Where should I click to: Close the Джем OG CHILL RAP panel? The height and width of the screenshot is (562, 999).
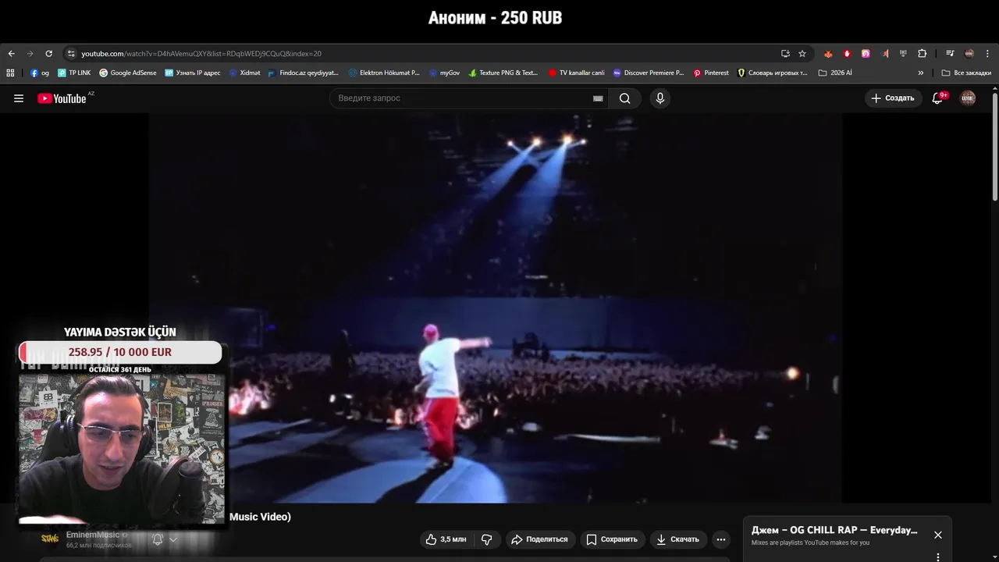pyautogui.click(x=938, y=535)
